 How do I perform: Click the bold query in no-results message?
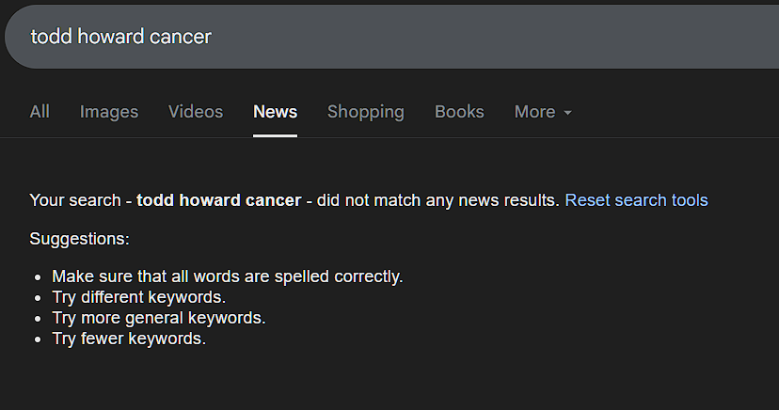pos(218,200)
